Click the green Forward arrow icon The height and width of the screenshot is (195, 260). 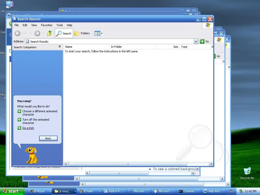[37, 33]
